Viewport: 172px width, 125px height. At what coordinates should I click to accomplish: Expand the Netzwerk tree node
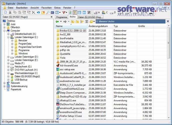[x=5, y=83]
